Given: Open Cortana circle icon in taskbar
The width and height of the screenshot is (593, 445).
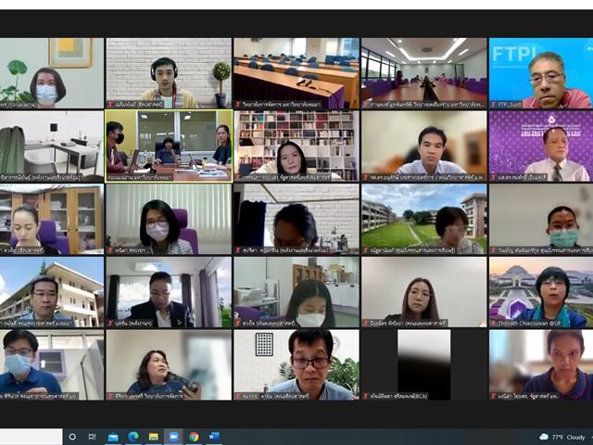Looking at the screenshot, I should [72, 437].
